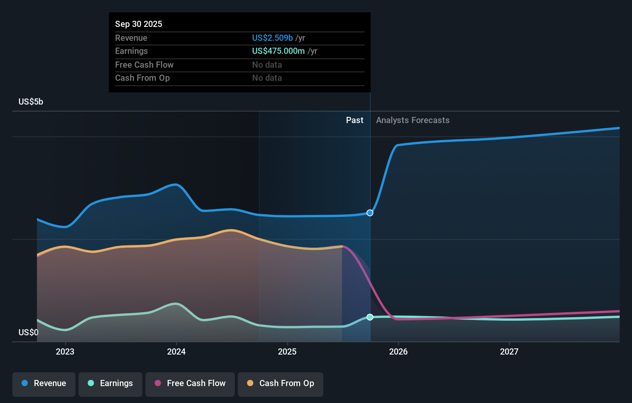Click the US$0 y-axis label
Screen dimensions: 632x403
28,333
